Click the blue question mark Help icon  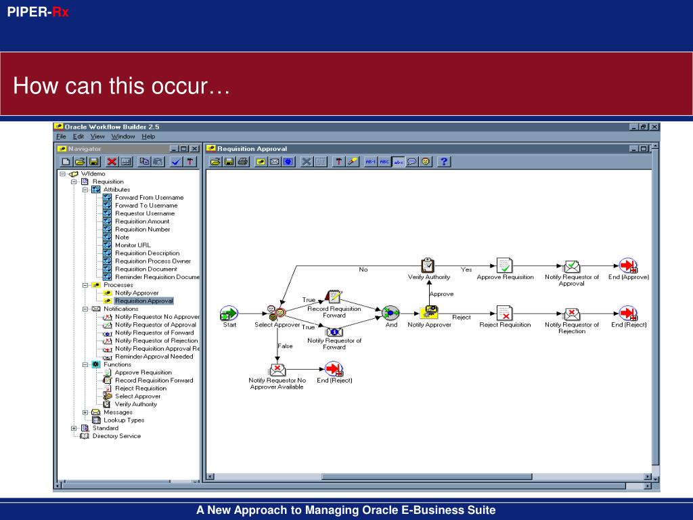[x=444, y=162]
